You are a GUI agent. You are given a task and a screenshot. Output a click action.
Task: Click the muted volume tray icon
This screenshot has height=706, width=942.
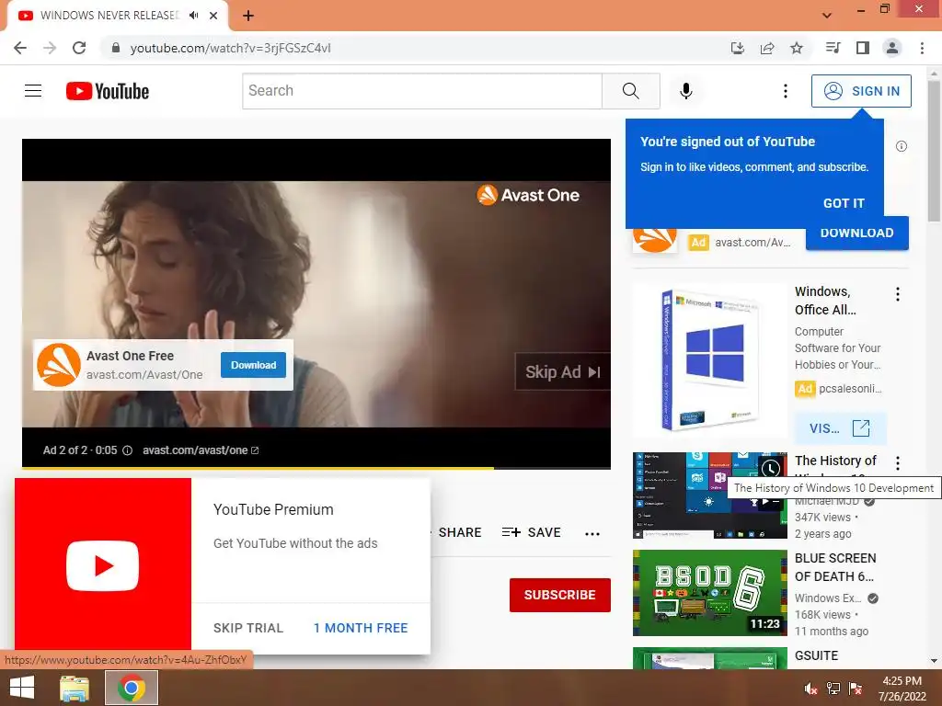tap(811, 689)
